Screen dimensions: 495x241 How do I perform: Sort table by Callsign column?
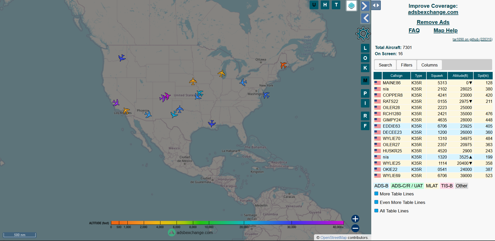[x=396, y=76]
